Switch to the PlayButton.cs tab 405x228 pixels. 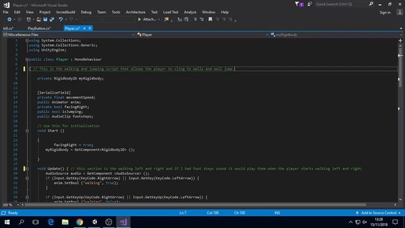click(x=39, y=28)
